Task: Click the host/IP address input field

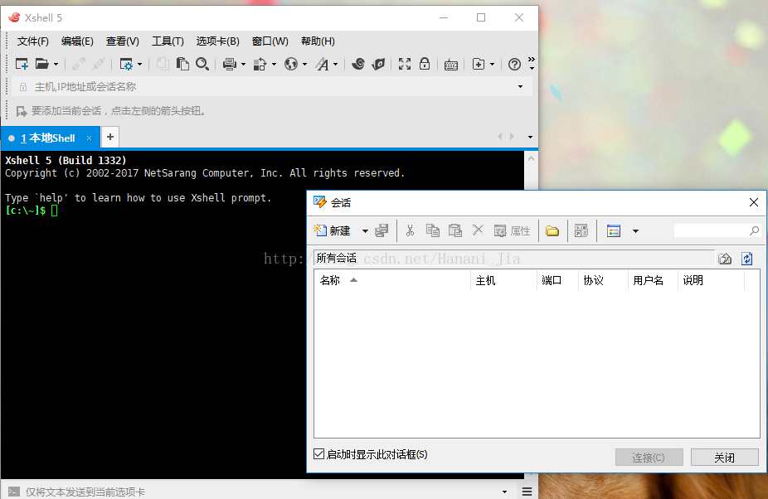Action: [x=272, y=87]
